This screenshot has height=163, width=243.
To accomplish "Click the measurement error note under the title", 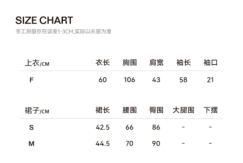I will [64, 32].
